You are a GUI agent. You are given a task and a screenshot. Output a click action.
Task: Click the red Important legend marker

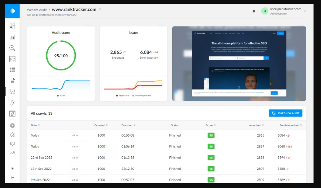117,96
